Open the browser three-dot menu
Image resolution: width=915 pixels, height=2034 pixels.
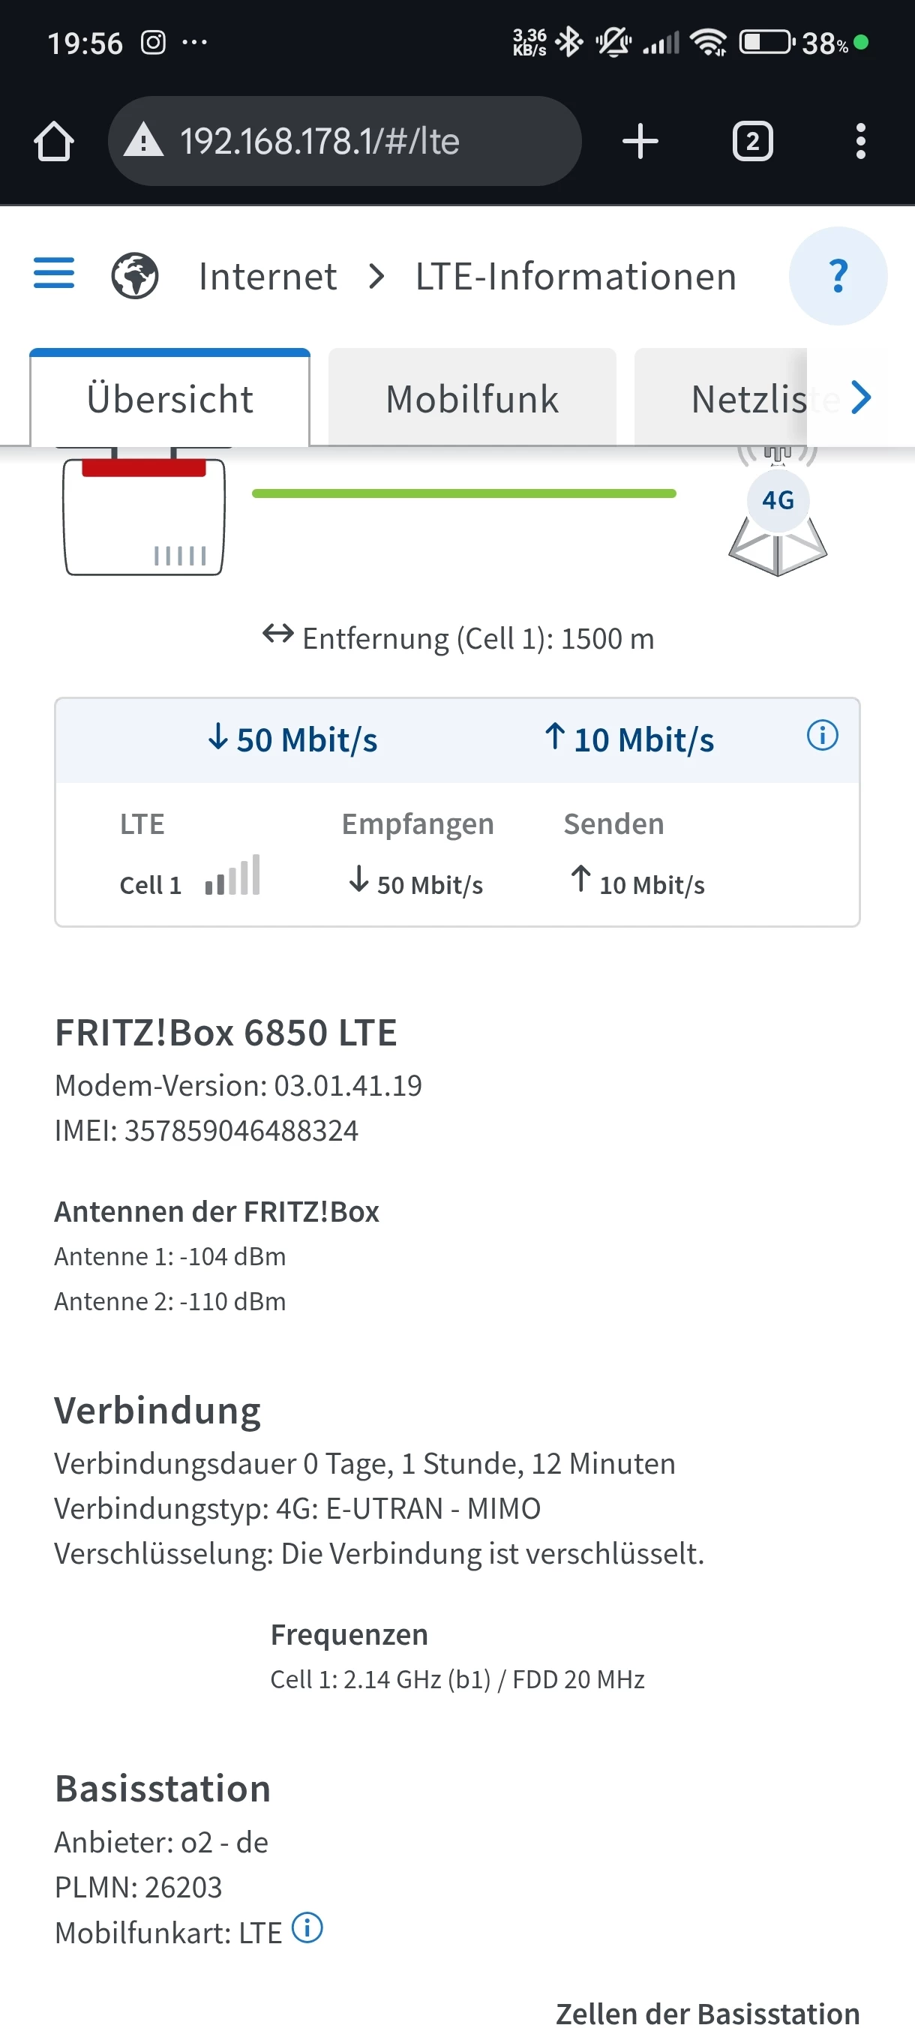(x=860, y=142)
